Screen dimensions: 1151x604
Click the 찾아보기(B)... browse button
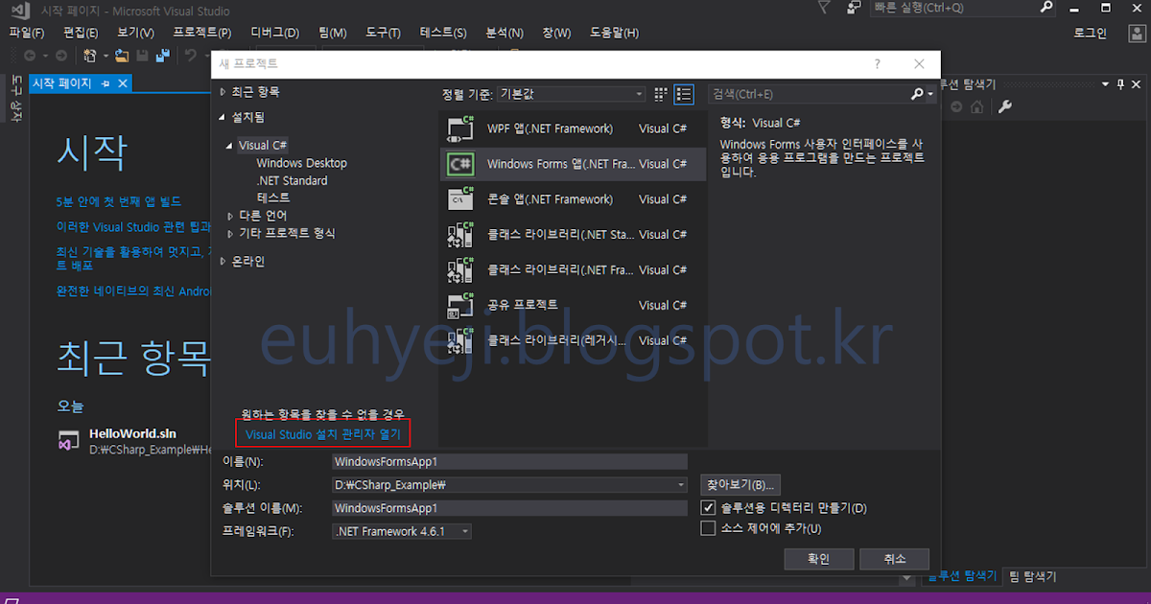(x=740, y=484)
